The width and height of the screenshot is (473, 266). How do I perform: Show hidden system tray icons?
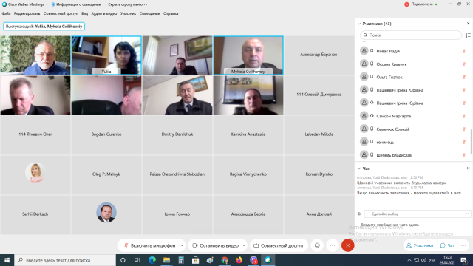pos(409,260)
